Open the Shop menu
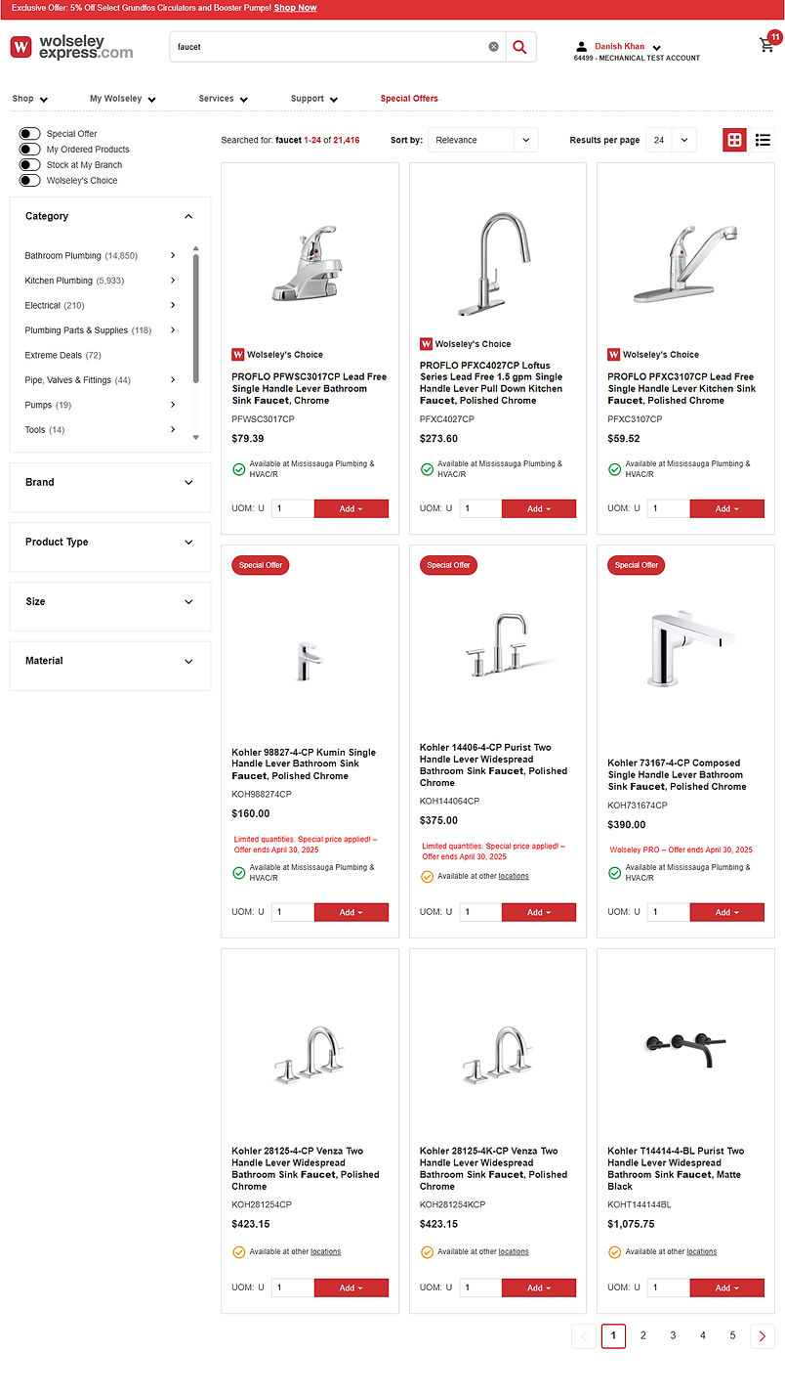Viewport: 785px width, 1396px height. point(29,99)
